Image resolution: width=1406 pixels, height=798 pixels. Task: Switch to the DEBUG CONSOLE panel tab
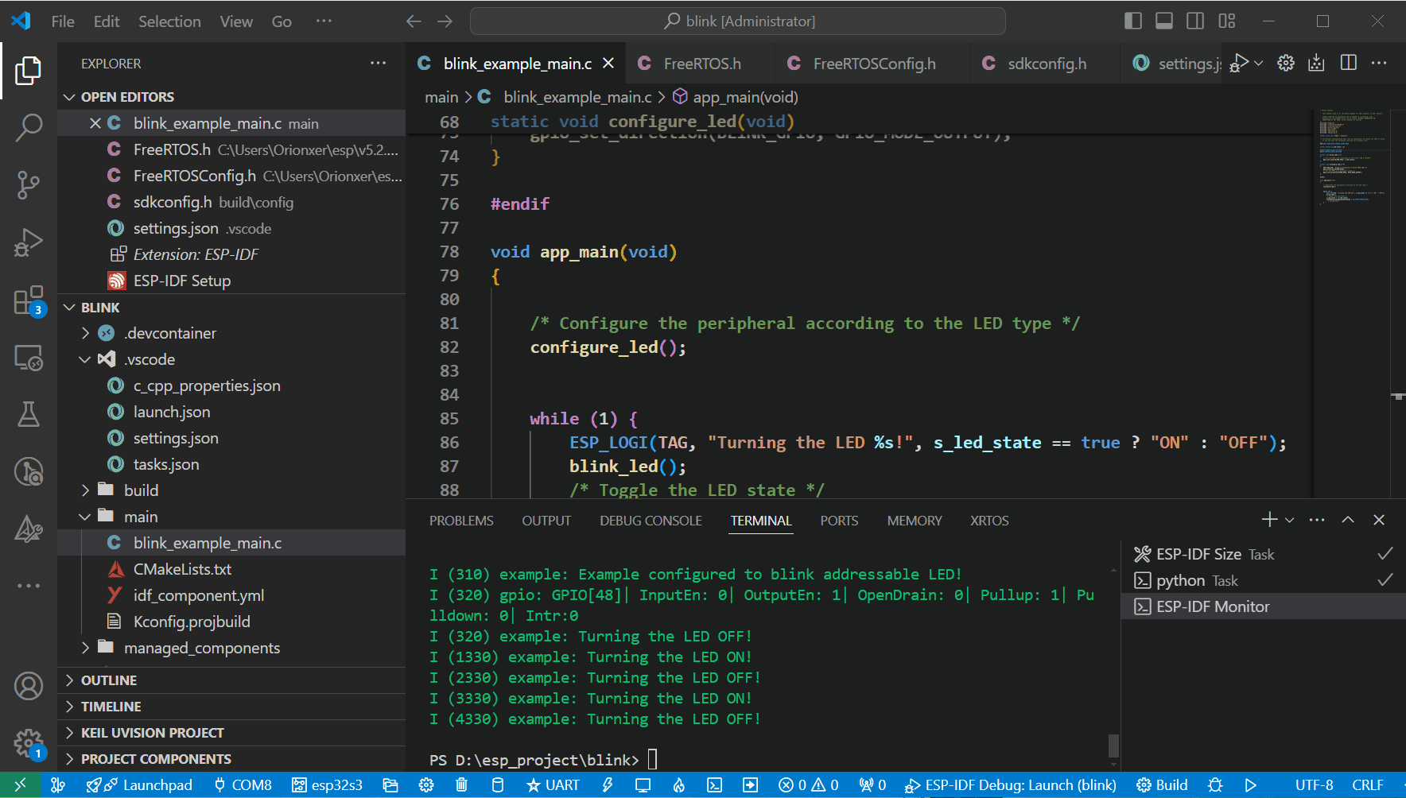pyautogui.click(x=651, y=521)
